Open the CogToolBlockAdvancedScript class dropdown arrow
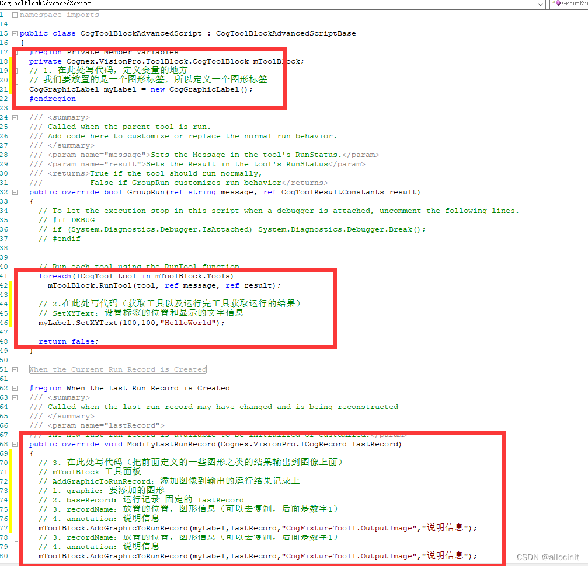 [540, 4]
